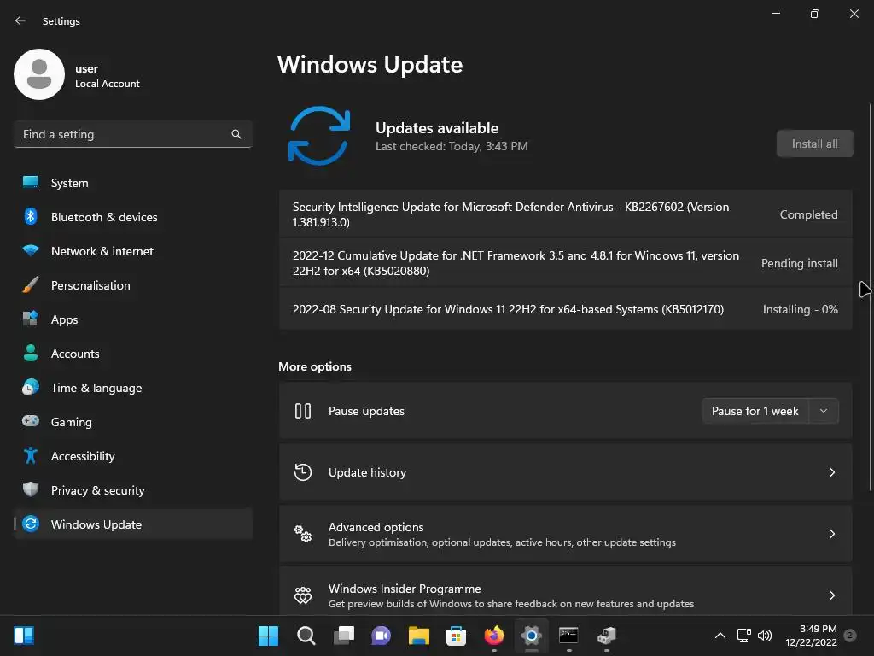Open Accounts settings
The width and height of the screenshot is (874, 656).
click(x=132, y=354)
